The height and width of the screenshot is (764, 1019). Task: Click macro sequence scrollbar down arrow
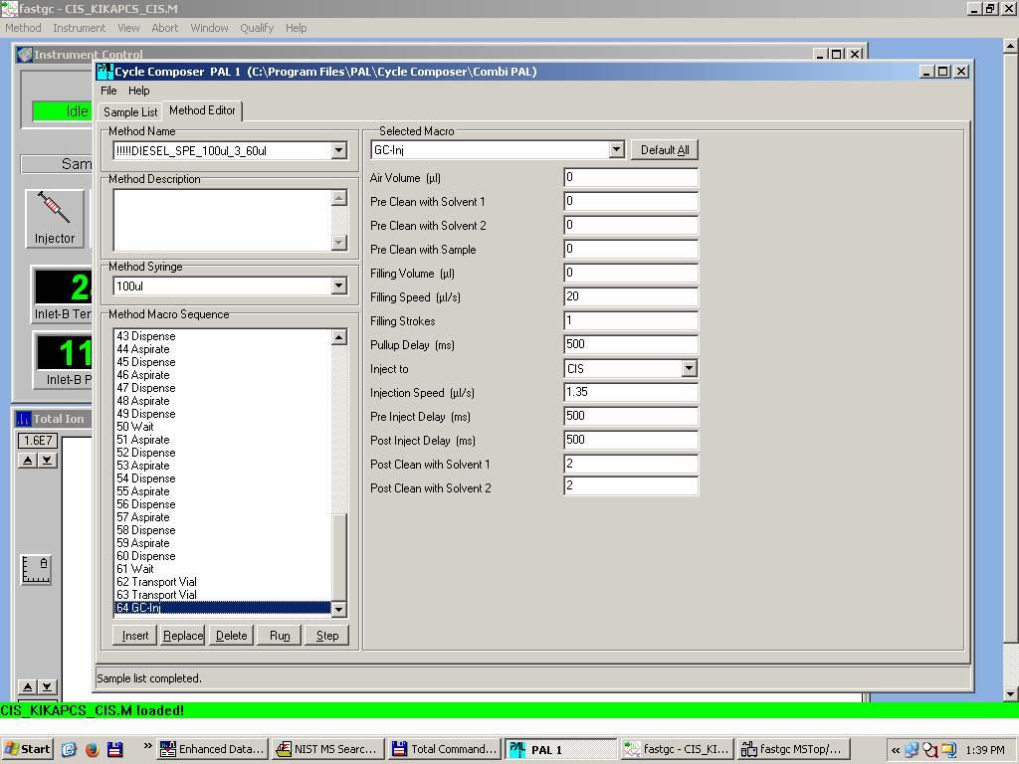coord(339,609)
